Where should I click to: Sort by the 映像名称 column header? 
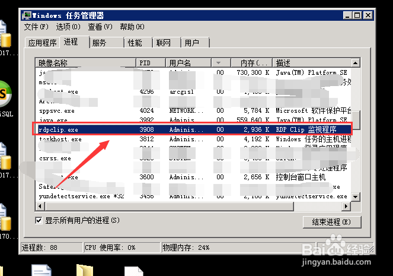click(86, 63)
